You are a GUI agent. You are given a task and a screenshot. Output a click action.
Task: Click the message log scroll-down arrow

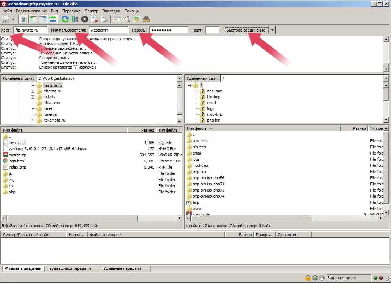coord(386,69)
